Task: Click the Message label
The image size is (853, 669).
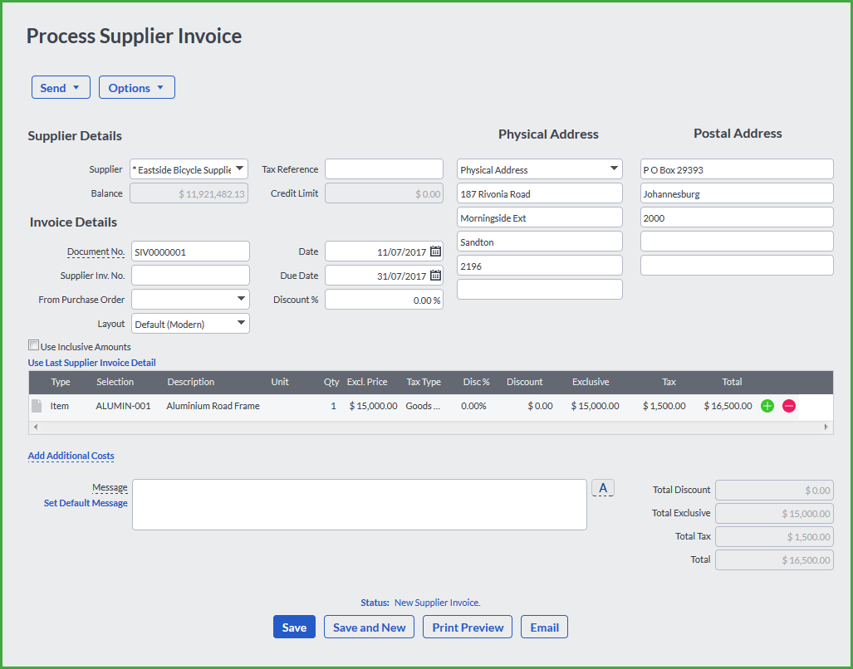Action: click(110, 487)
